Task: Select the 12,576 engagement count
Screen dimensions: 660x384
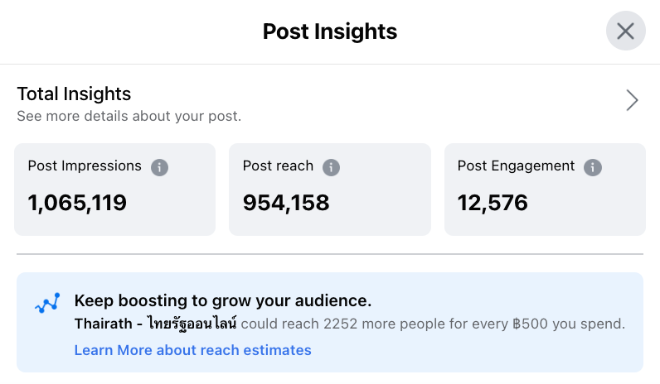Action: pos(493,203)
